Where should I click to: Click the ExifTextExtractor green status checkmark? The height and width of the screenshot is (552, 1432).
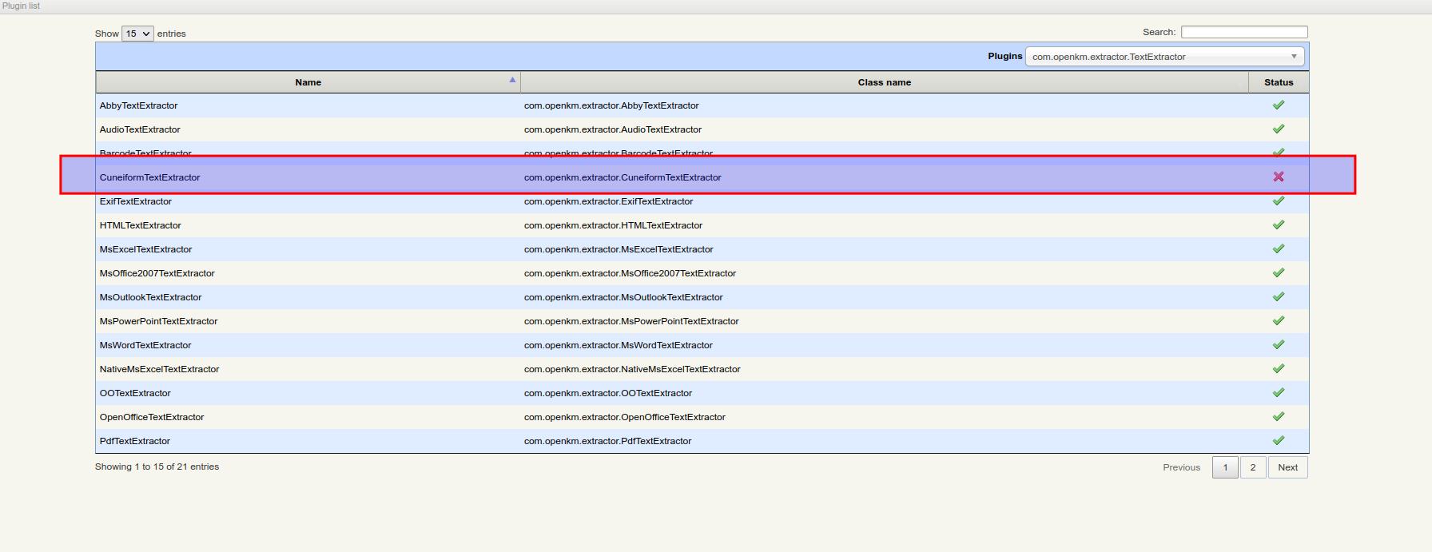click(x=1278, y=201)
